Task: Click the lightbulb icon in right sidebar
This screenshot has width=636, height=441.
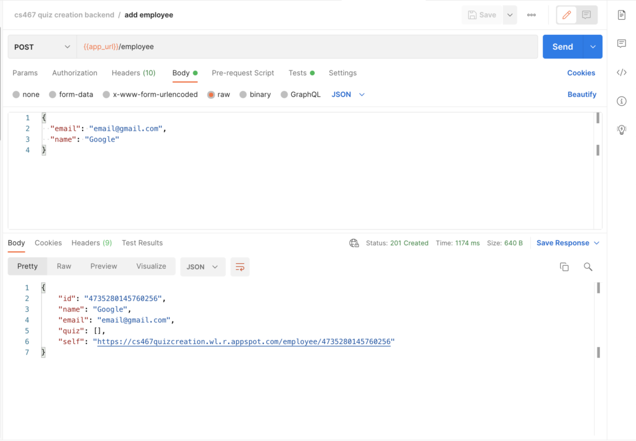Action: (621, 129)
